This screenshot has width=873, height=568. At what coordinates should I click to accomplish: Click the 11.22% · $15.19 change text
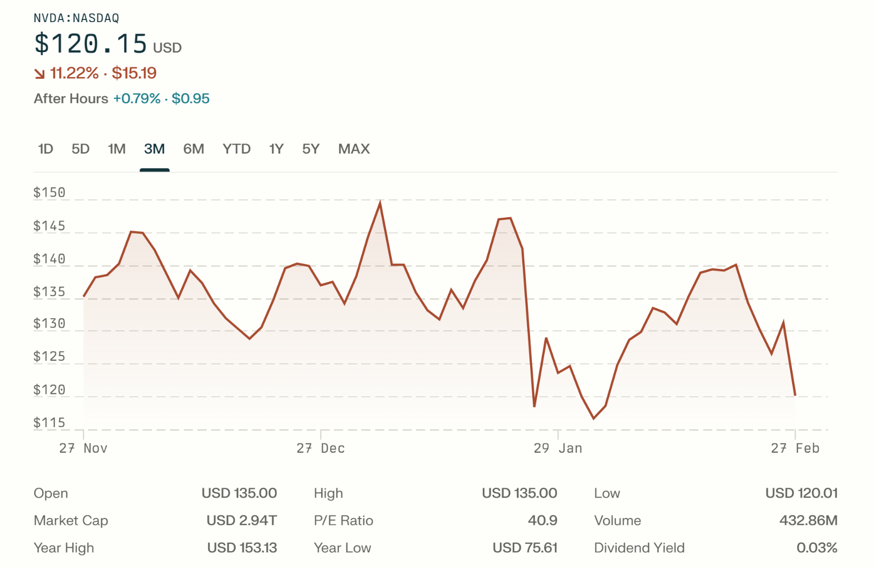pos(103,73)
